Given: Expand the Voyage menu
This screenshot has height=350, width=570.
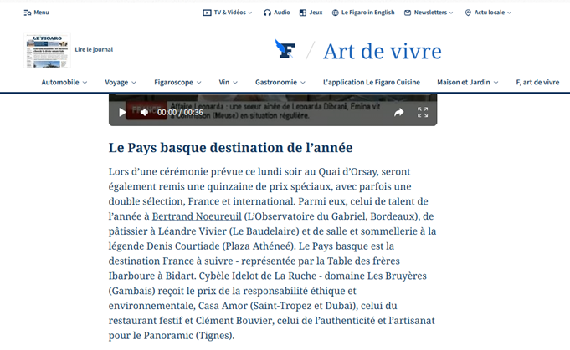Looking at the screenshot, I should click(x=121, y=83).
